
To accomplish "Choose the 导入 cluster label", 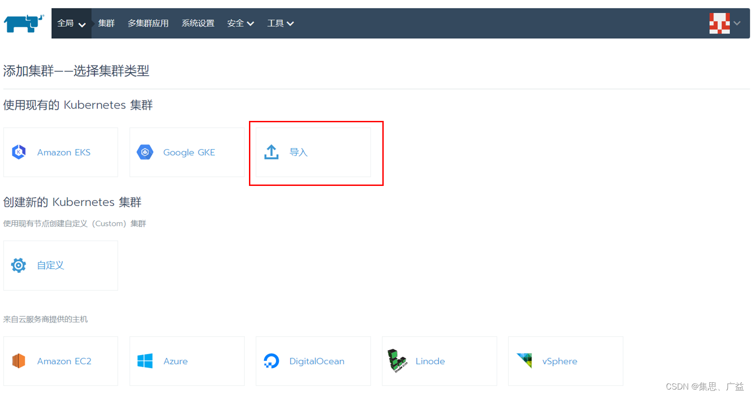I will [x=299, y=152].
